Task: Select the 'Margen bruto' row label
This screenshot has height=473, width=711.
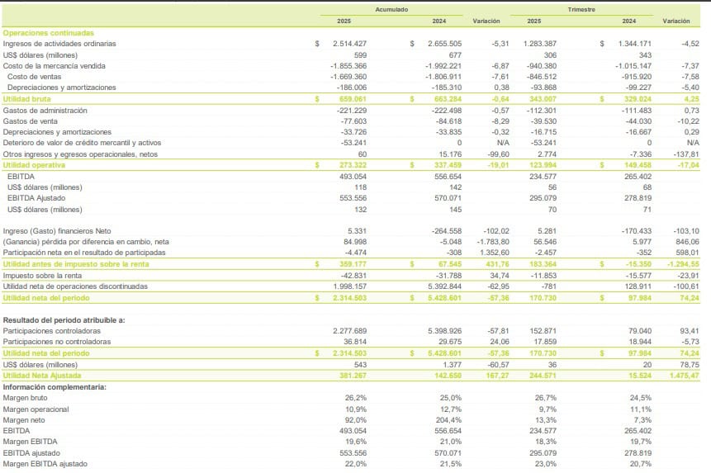Action: [25, 398]
